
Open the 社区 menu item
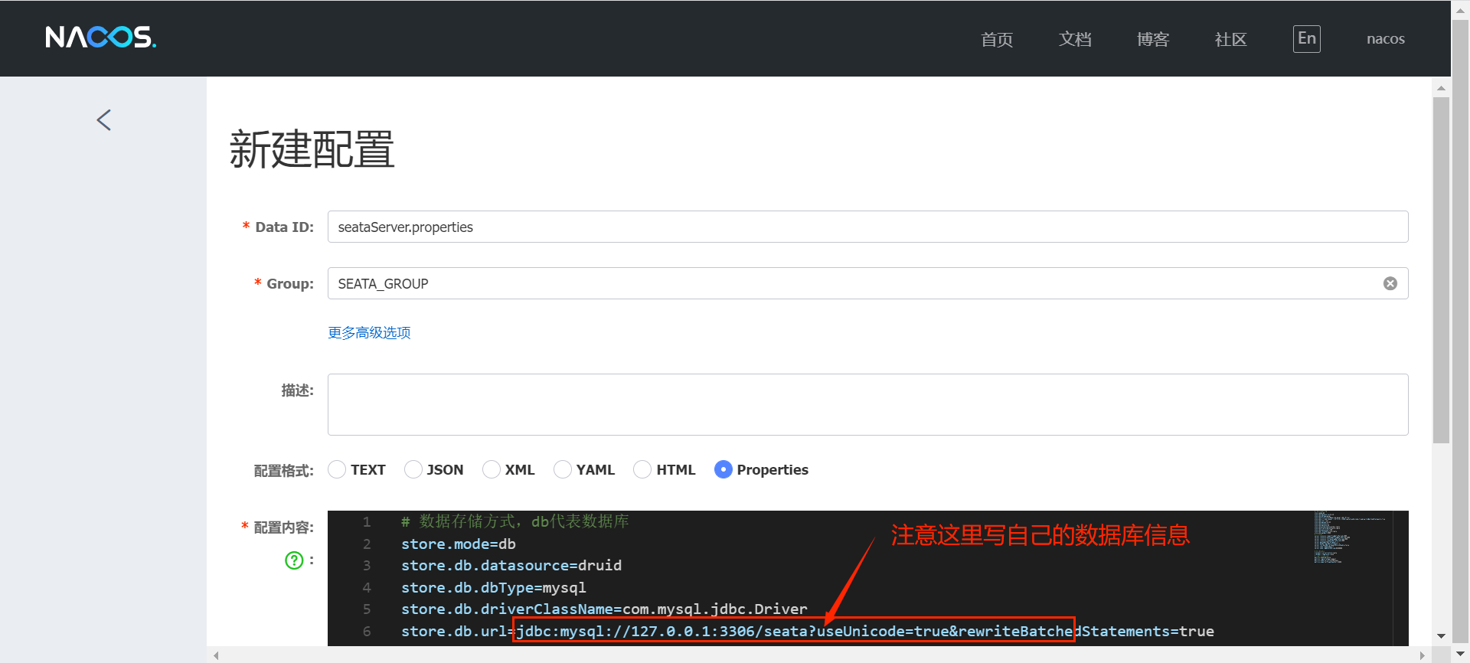pyautogui.click(x=1231, y=39)
